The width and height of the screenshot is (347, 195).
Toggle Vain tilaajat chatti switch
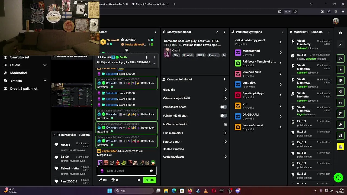click(224, 107)
